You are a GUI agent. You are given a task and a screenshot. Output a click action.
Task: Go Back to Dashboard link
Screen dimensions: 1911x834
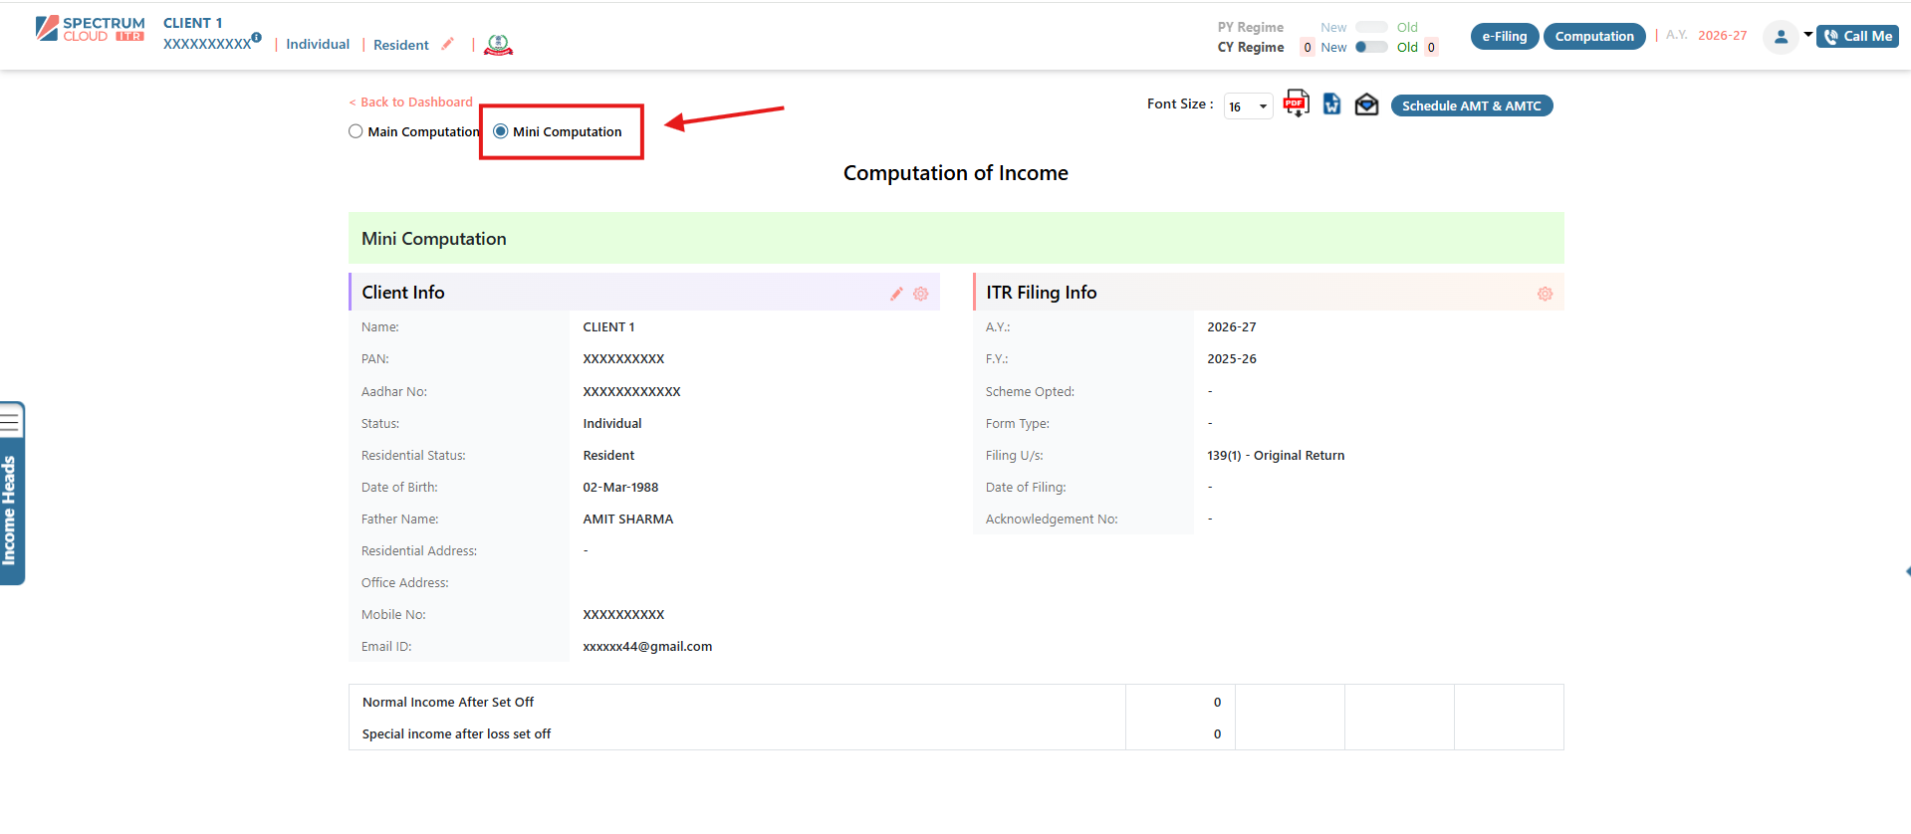tap(411, 103)
